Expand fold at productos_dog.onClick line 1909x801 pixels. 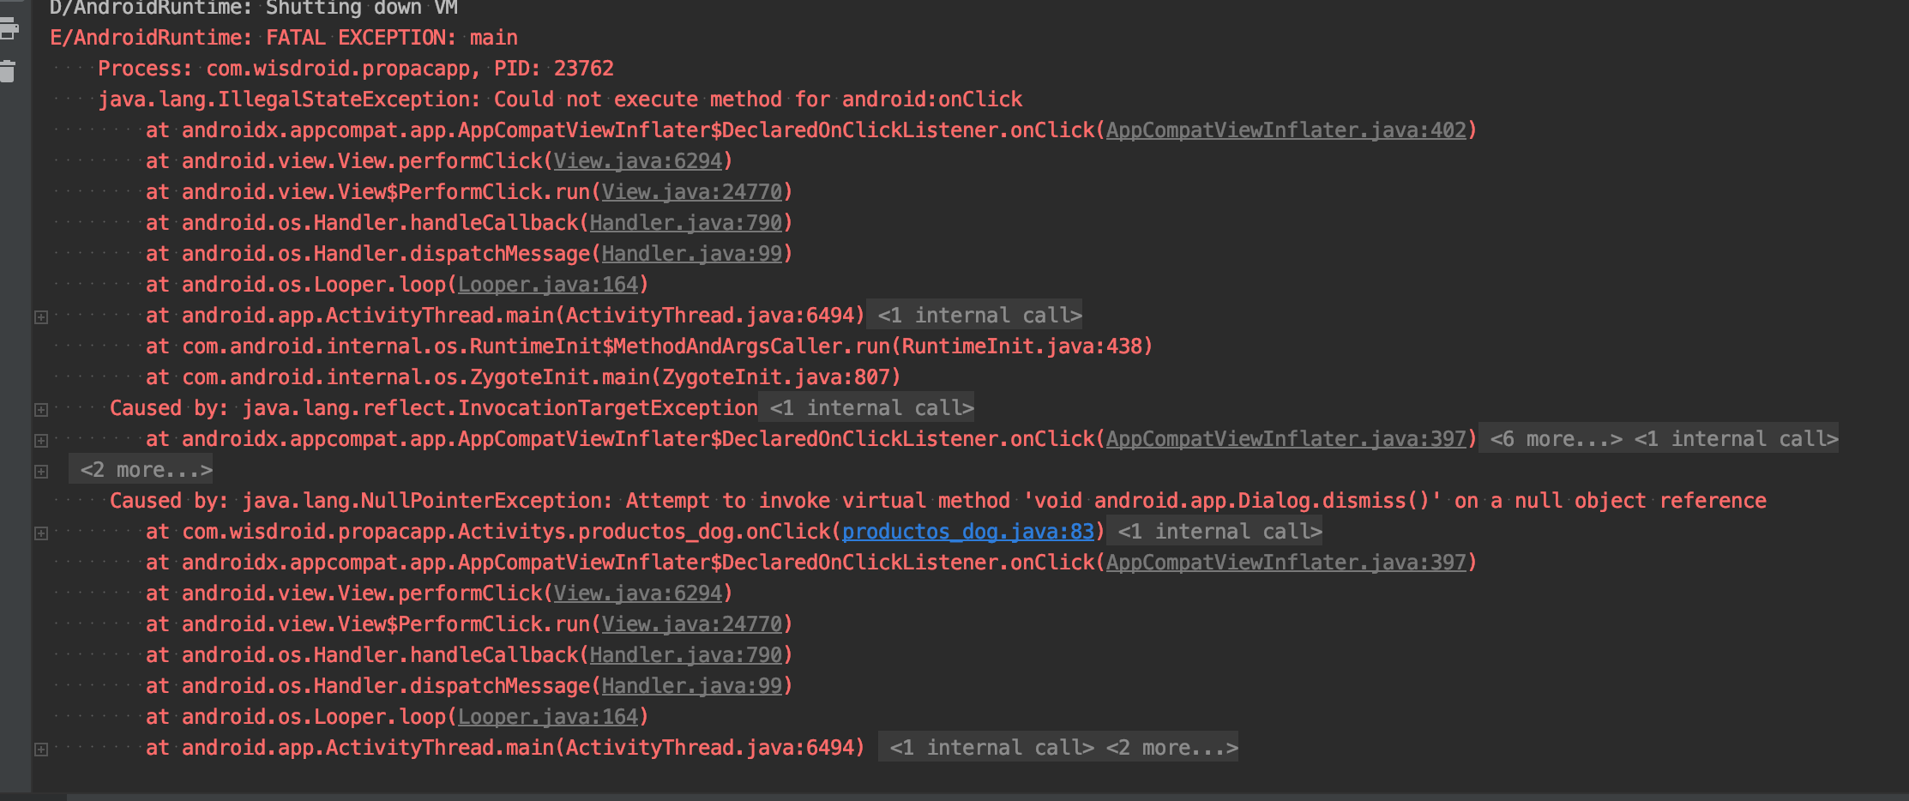40,533
